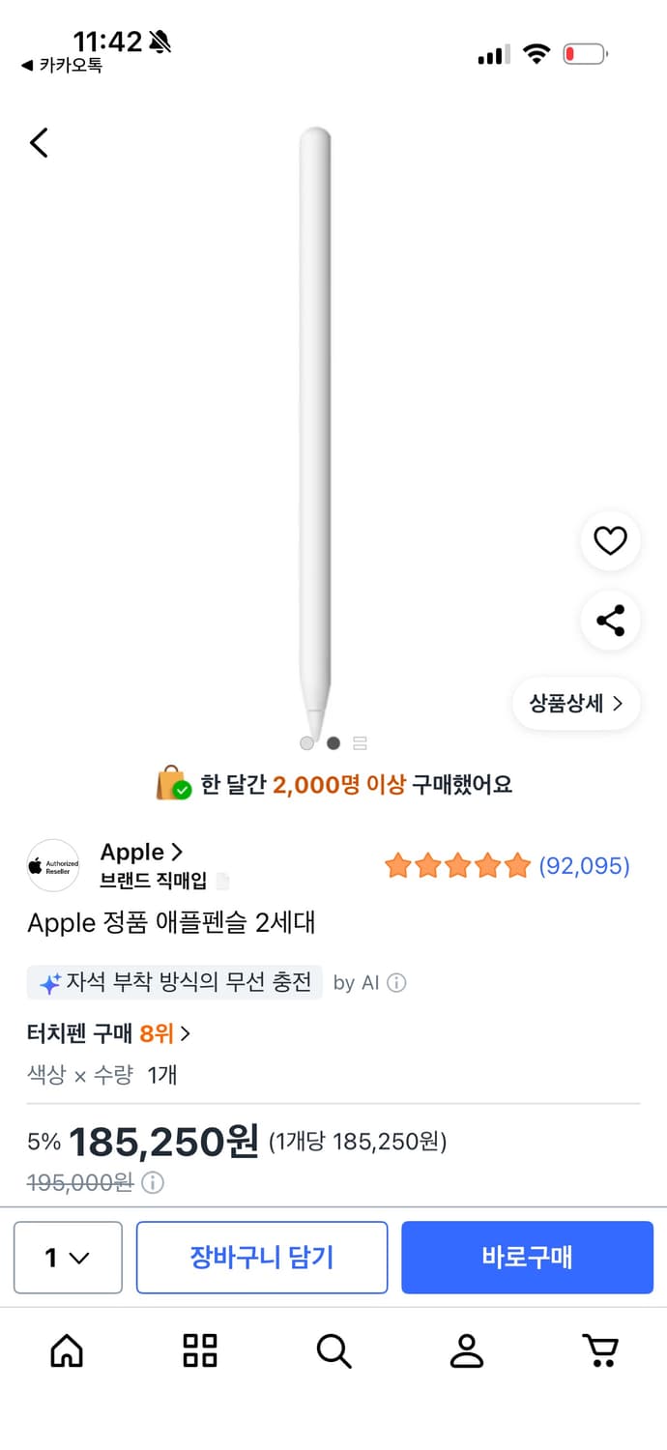Tap 장바구니 담기 to add to cart
Screen dimensions: 667x1450
click(x=261, y=1258)
